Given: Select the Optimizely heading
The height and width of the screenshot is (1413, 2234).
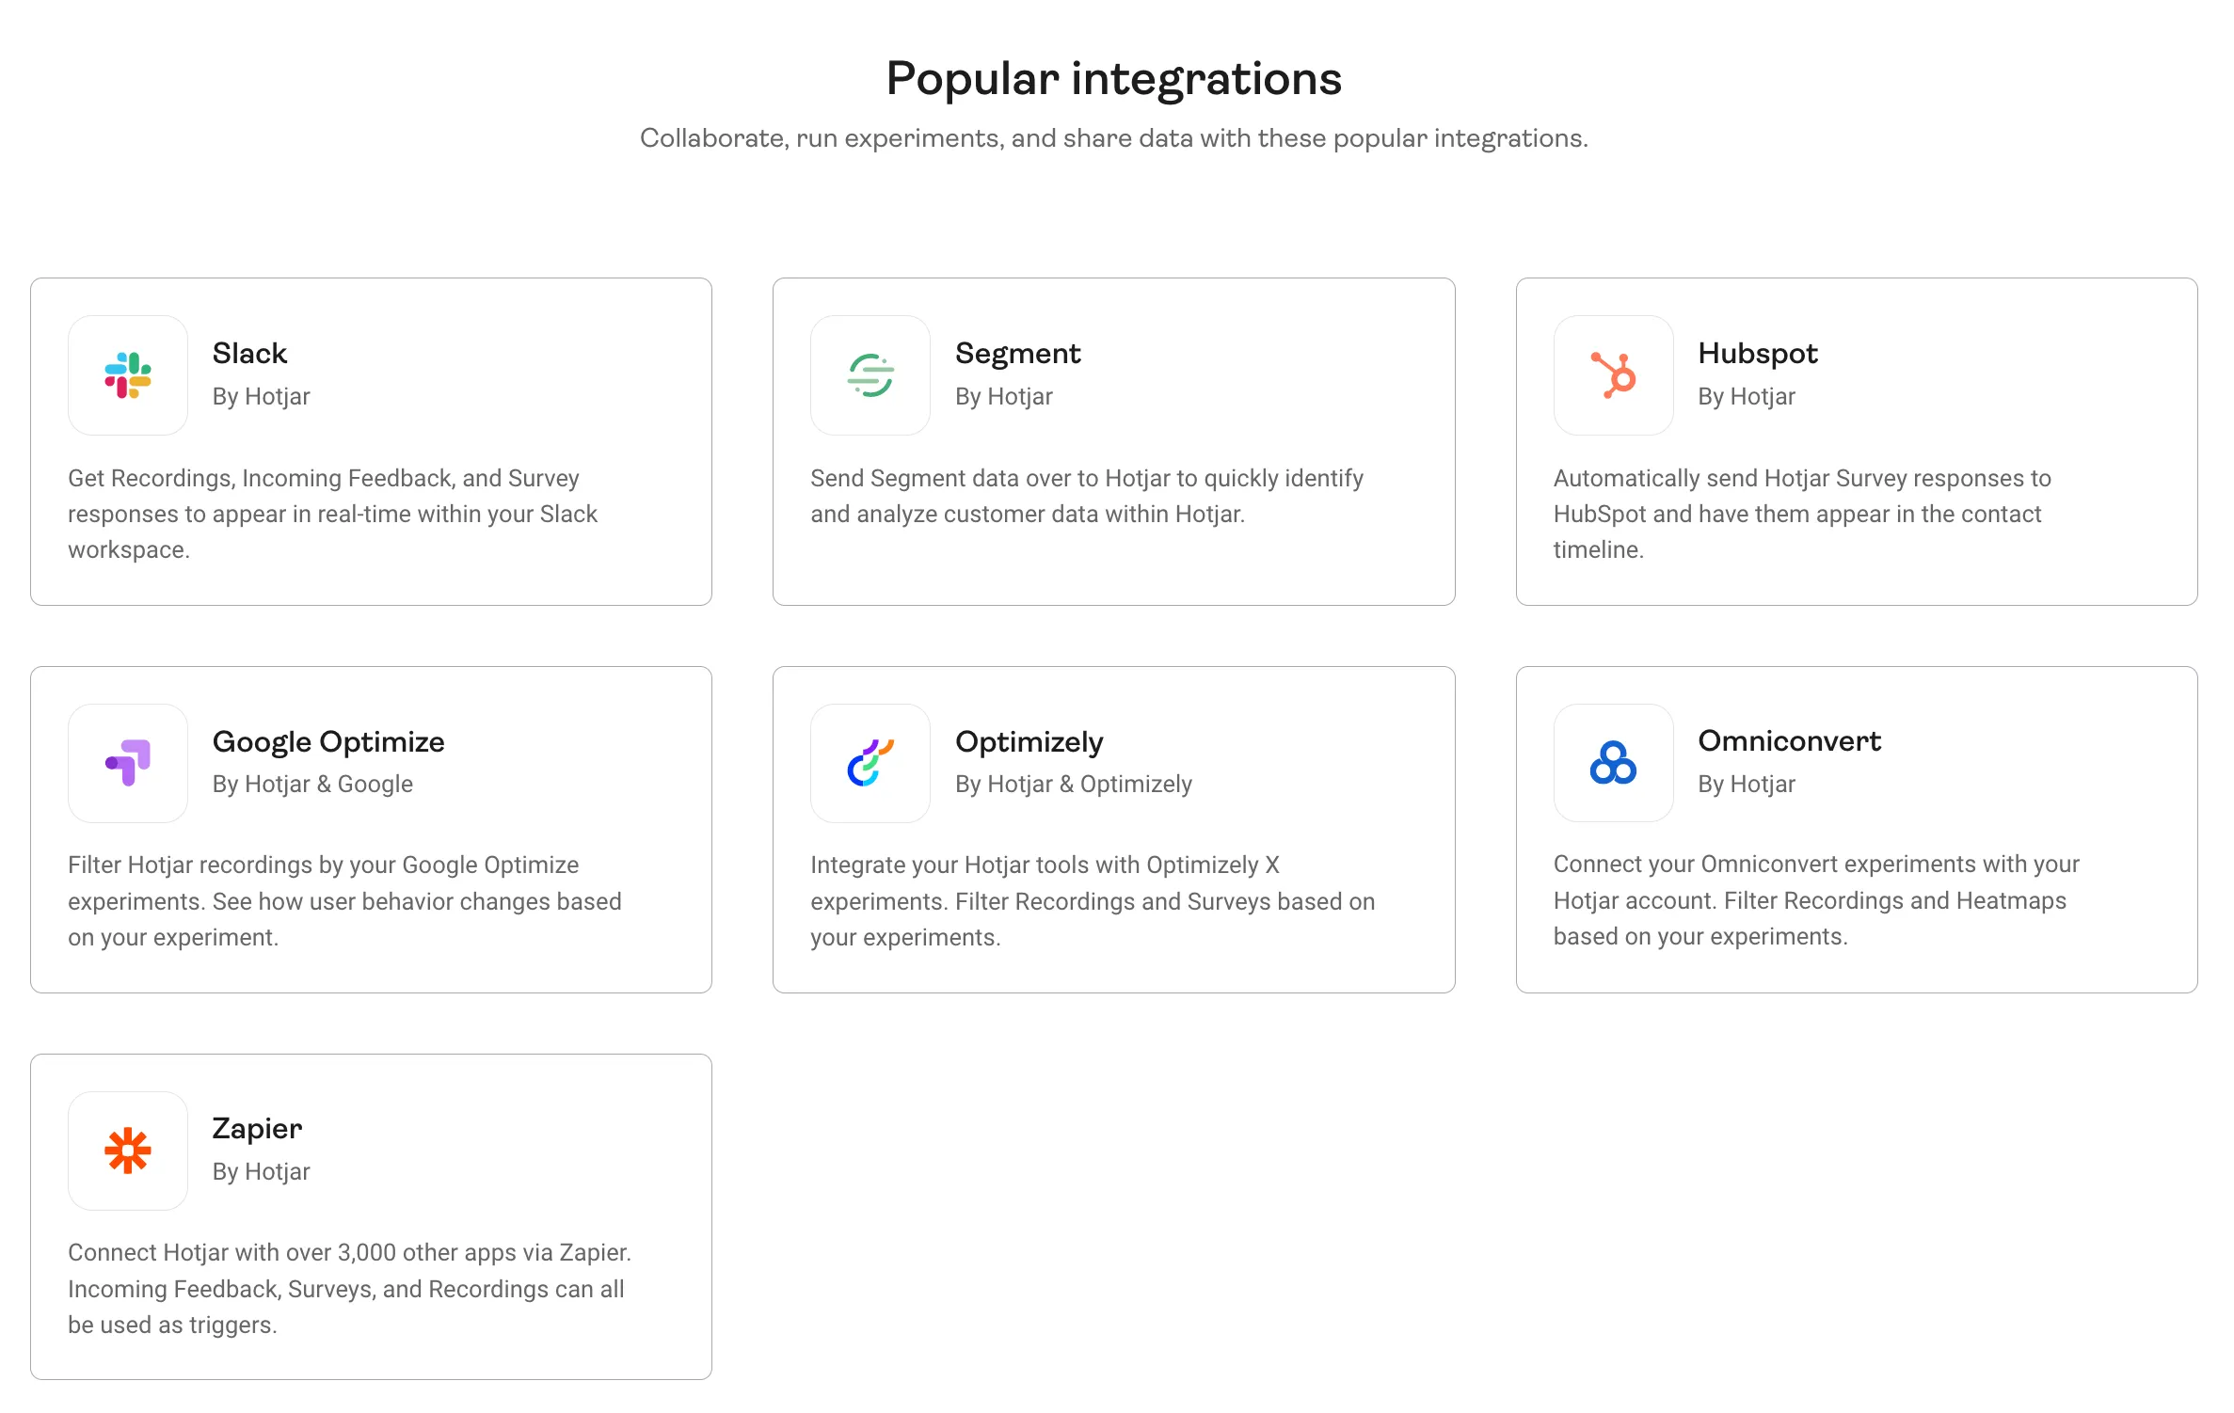Looking at the screenshot, I should click(1029, 741).
